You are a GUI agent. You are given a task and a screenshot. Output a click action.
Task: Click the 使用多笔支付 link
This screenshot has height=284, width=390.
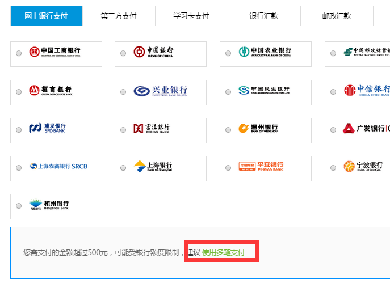[223, 252]
